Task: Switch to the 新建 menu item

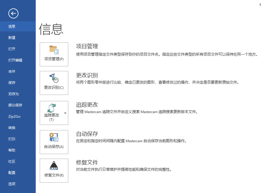Action: pyautogui.click(x=12, y=38)
